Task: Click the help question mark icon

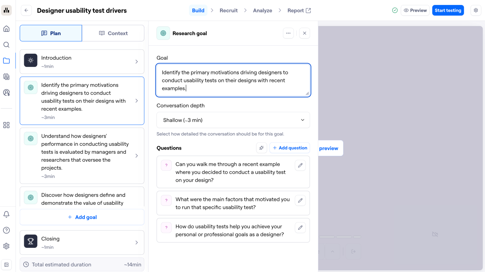Action: click(6, 230)
